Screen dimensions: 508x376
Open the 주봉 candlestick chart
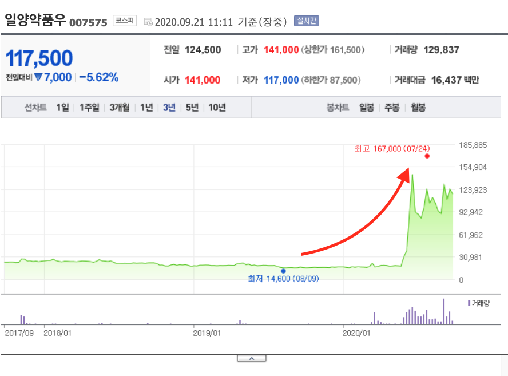click(392, 107)
